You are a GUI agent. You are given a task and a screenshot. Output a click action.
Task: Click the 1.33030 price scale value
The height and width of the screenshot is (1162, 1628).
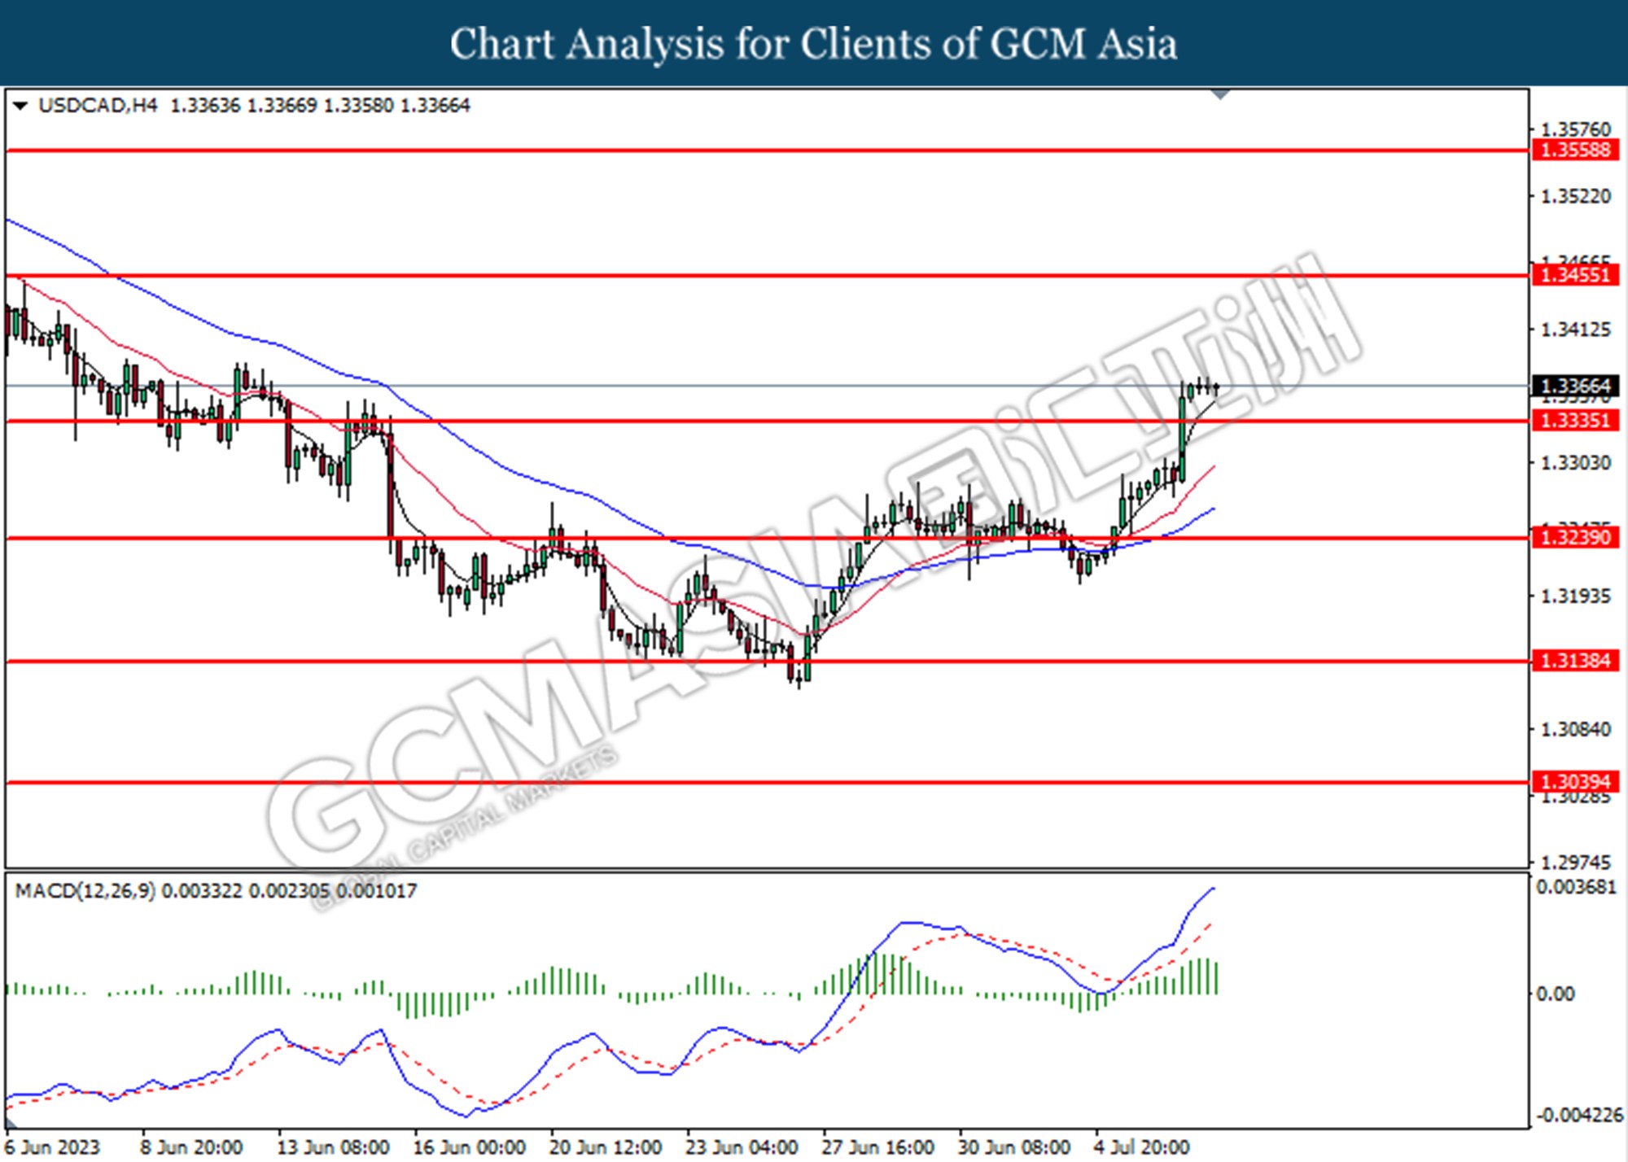click(x=1576, y=463)
